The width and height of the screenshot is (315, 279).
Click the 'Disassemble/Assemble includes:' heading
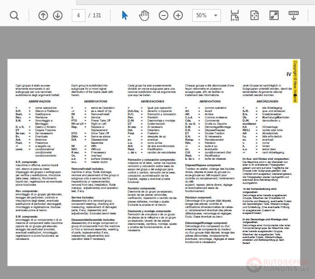point(93,220)
